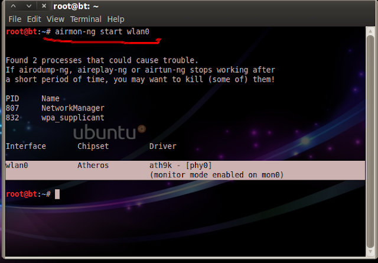
Task: Close the root@bt terminal window
Action: (44, 6)
